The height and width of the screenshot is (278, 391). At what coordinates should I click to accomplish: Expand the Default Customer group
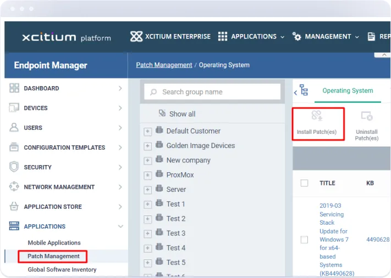coord(147,132)
